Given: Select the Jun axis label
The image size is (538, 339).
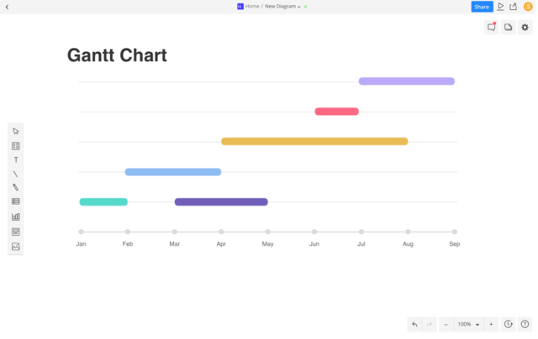Looking at the screenshot, I should click(x=314, y=244).
